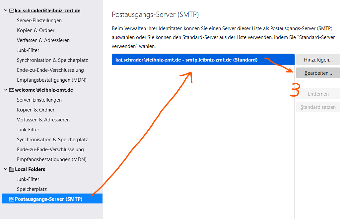This screenshot has height=219, width=344.
Task: Open Server-Einstellungen for kai.schrader account
Action: 39,21
